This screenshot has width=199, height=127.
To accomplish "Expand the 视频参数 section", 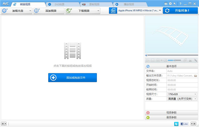I will pyautogui.click(x=171, y=112).
